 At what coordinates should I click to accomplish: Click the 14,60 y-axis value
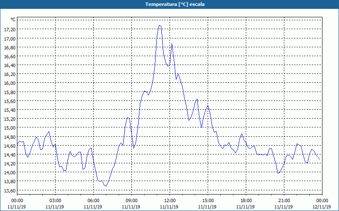pyautogui.click(x=10, y=146)
